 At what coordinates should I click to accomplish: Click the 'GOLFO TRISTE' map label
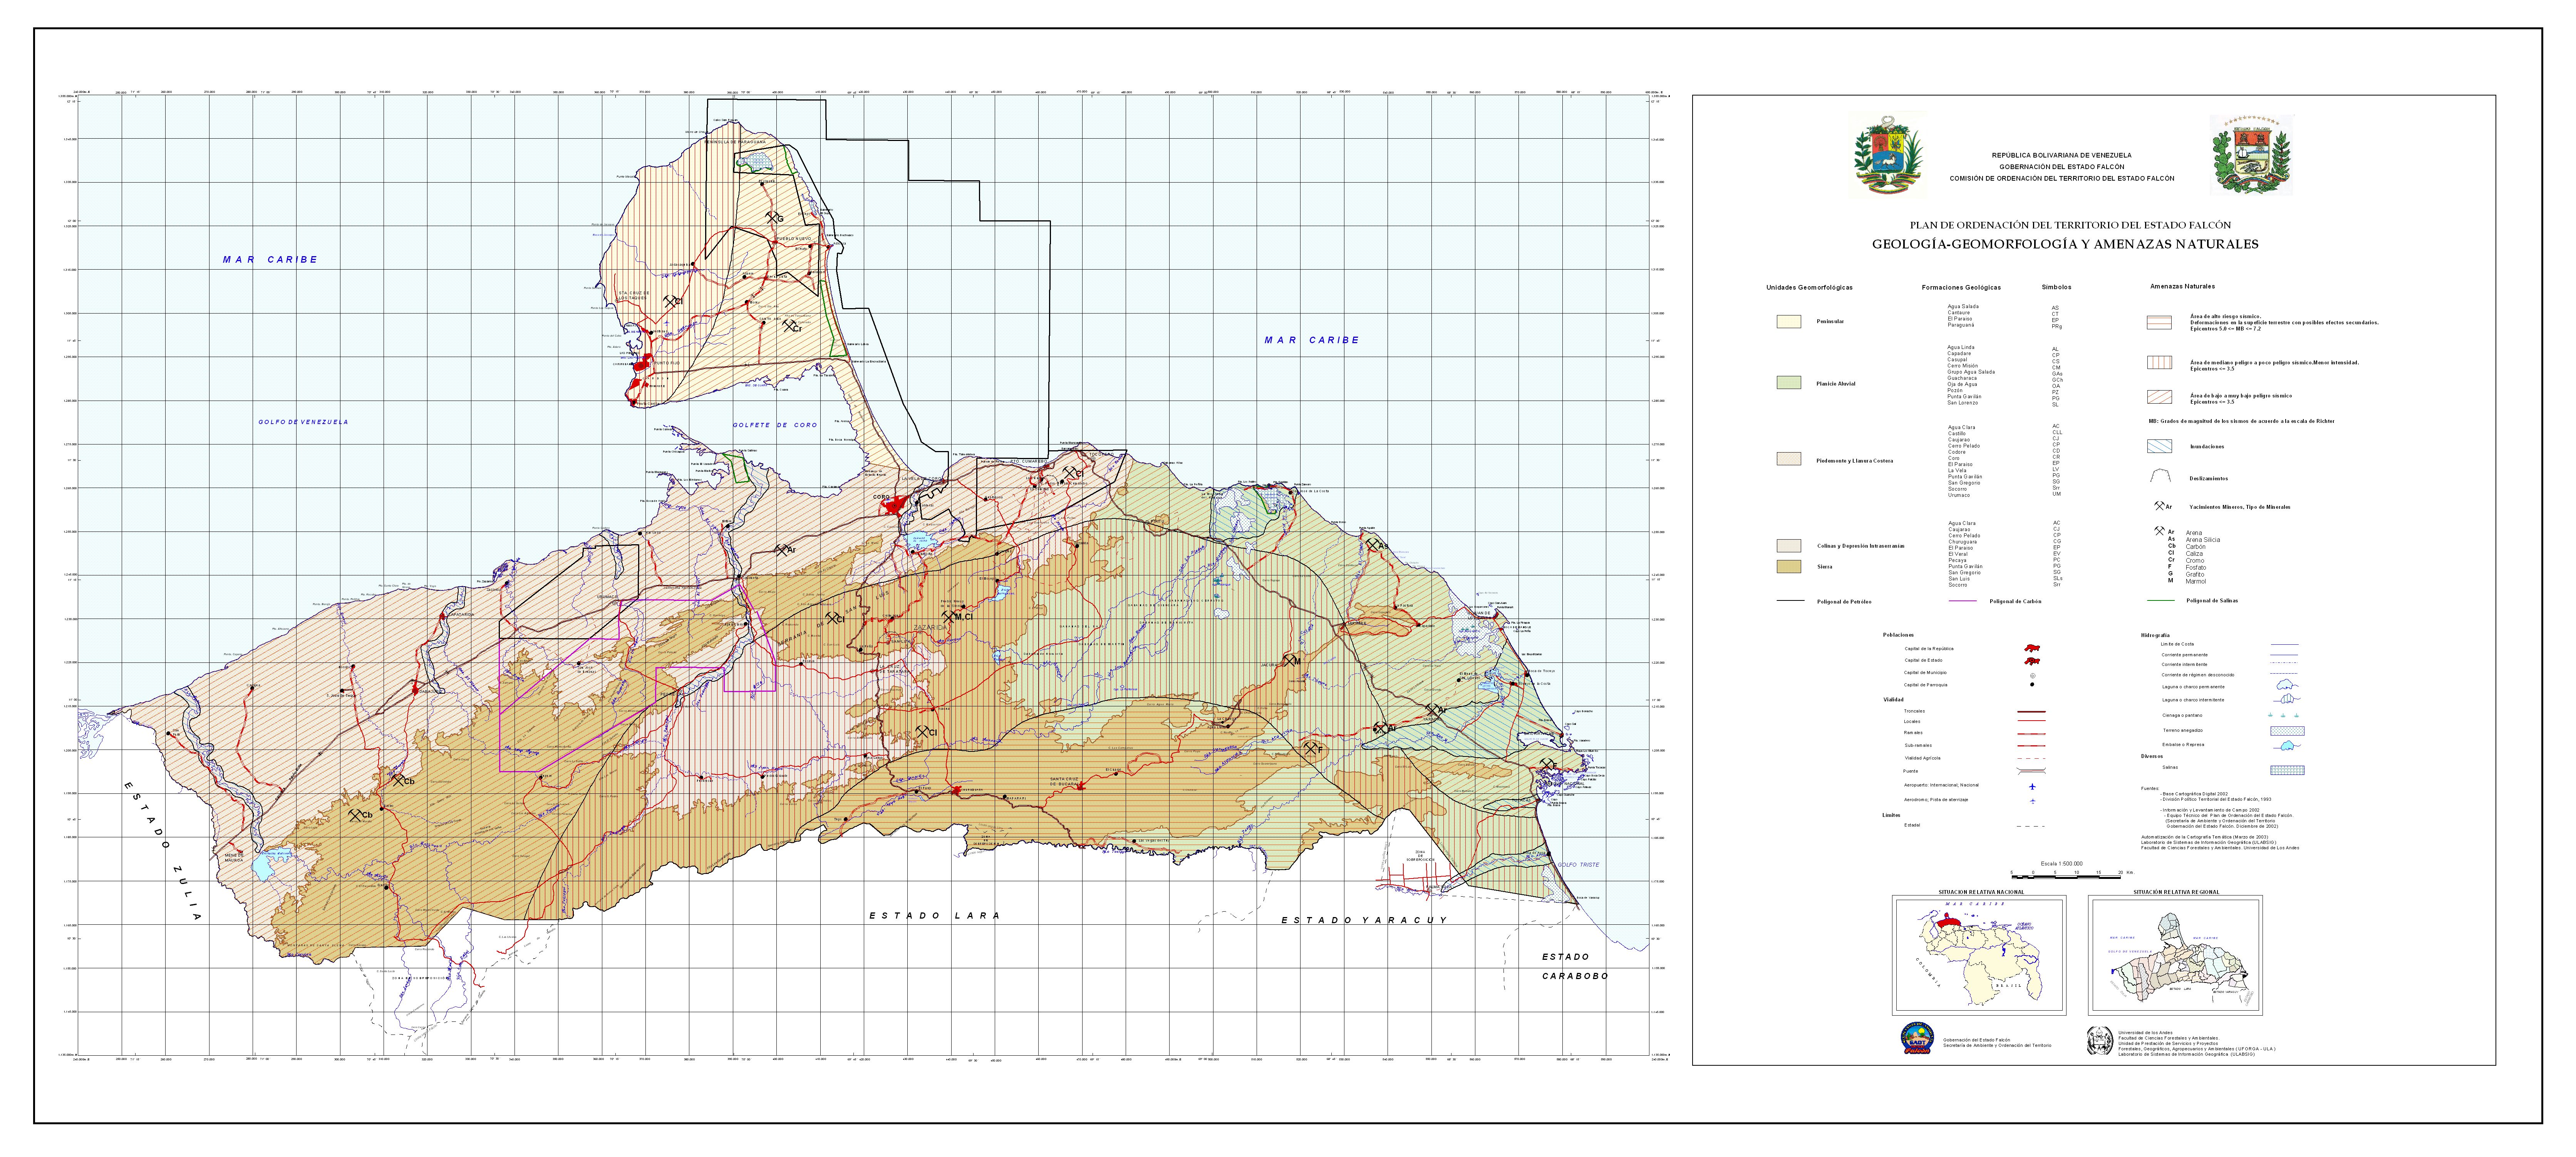[x=1578, y=865]
